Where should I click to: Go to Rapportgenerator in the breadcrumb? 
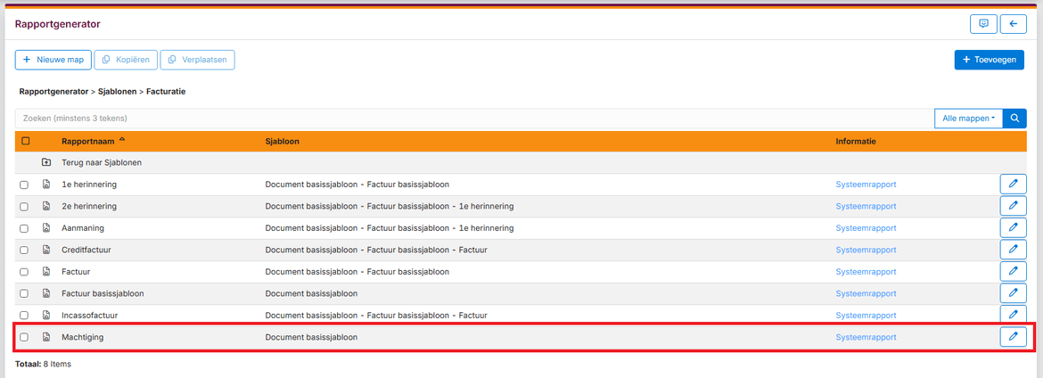tap(53, 91)
